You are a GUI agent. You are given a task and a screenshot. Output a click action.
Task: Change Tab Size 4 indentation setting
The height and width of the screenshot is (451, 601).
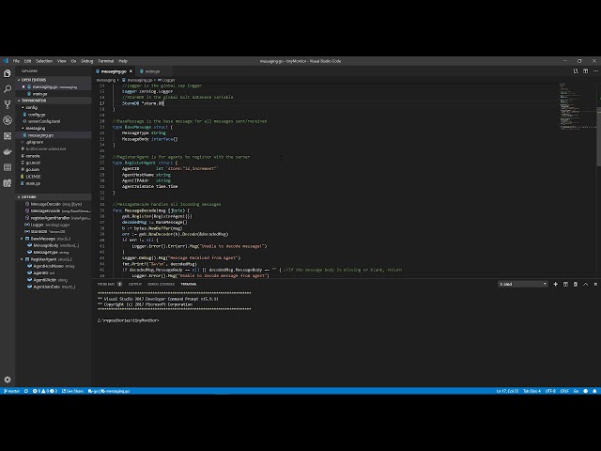532,391
